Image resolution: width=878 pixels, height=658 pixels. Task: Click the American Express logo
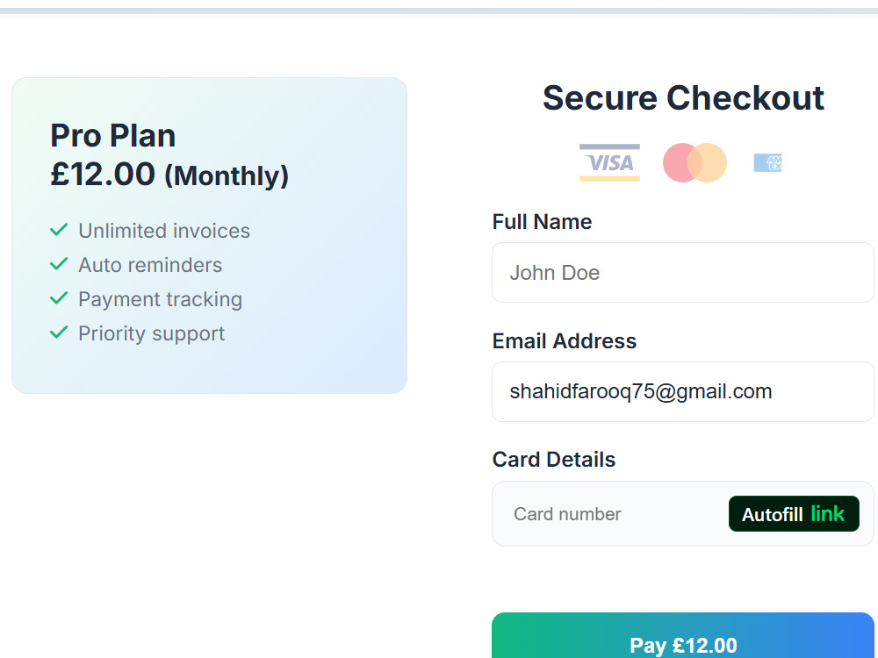pyautogui.click(x=767, y=163)
